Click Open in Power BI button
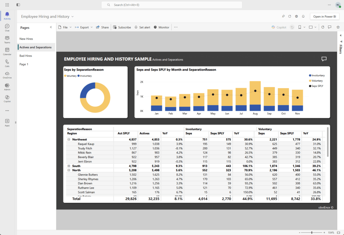Viewport: 344px width, 235px height. click(x=325, y=16)
